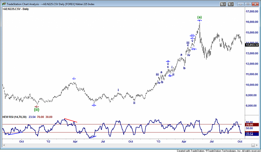Select the blue '-i-' wave label
The width and height of the screenshot is (261, 152).
pyautogui.click(x=74, y=78)
